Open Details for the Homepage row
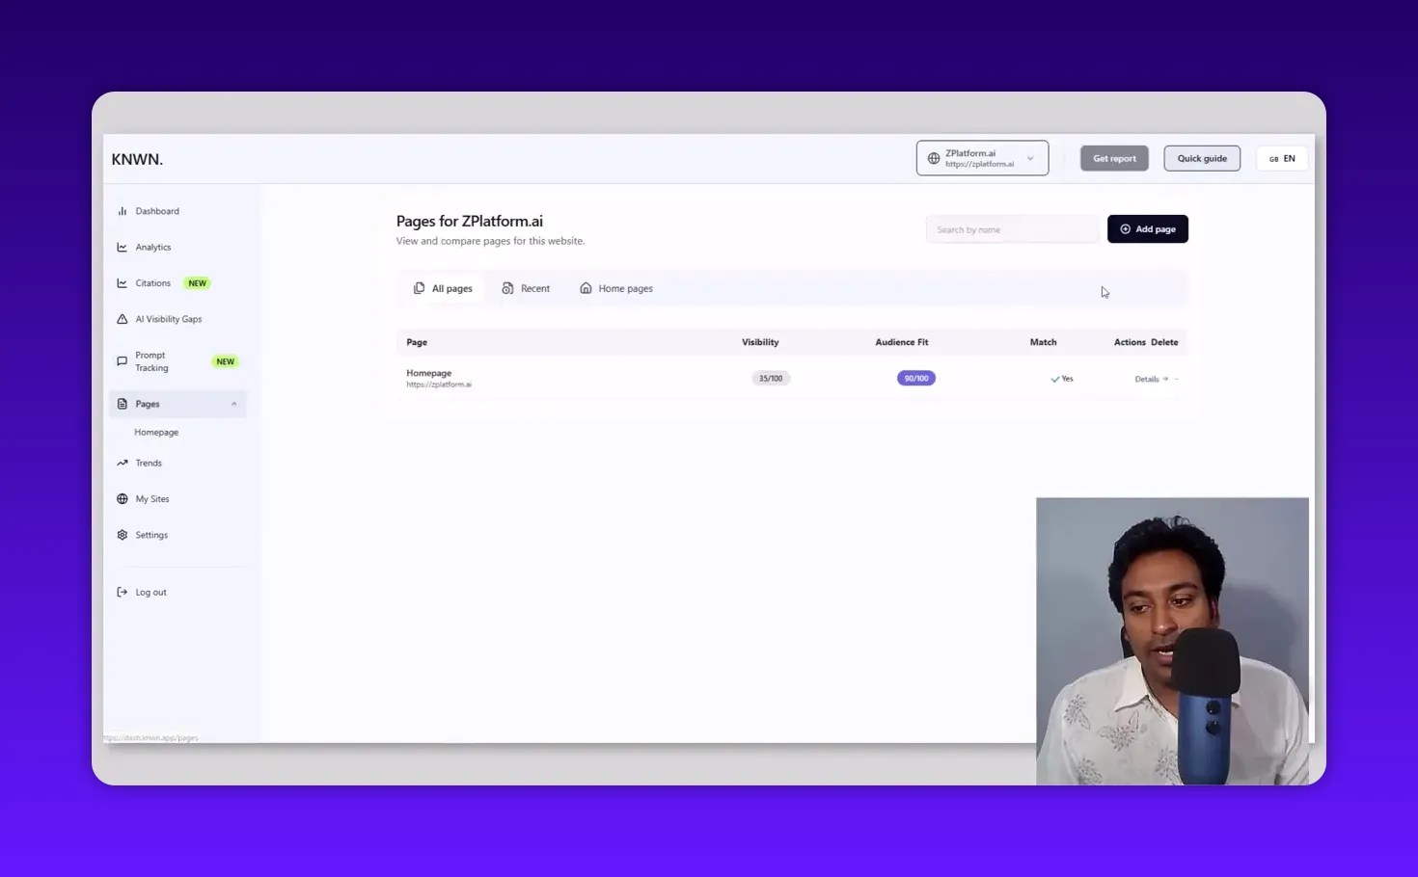Viewport: 1418px width, 877px height. pyautogui.click(x=1147, y=379)
